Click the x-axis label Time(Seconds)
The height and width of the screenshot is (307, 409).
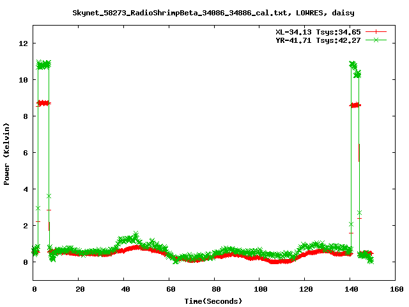click(213, 301)
